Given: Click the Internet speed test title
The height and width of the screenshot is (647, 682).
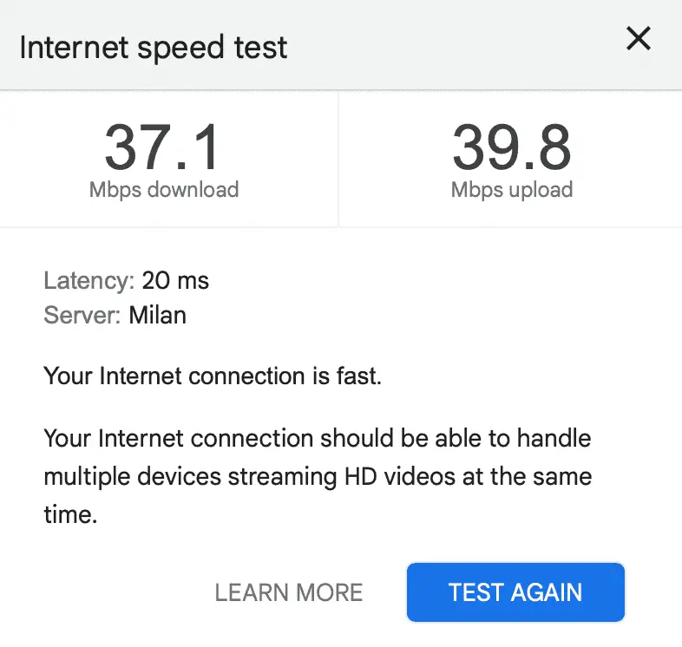Looking at the screenshot, I should (153, 48).
